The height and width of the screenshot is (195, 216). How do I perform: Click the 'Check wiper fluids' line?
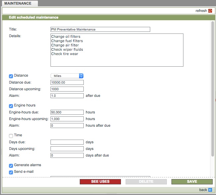coord(67,49)
